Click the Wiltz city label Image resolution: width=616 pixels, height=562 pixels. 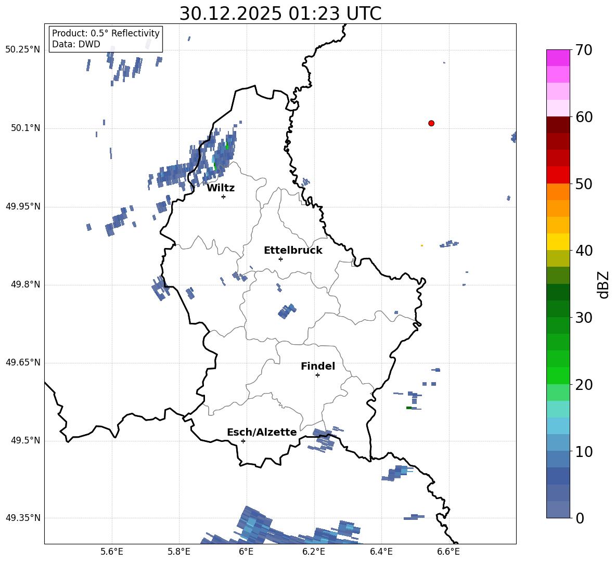click(221, 188)
